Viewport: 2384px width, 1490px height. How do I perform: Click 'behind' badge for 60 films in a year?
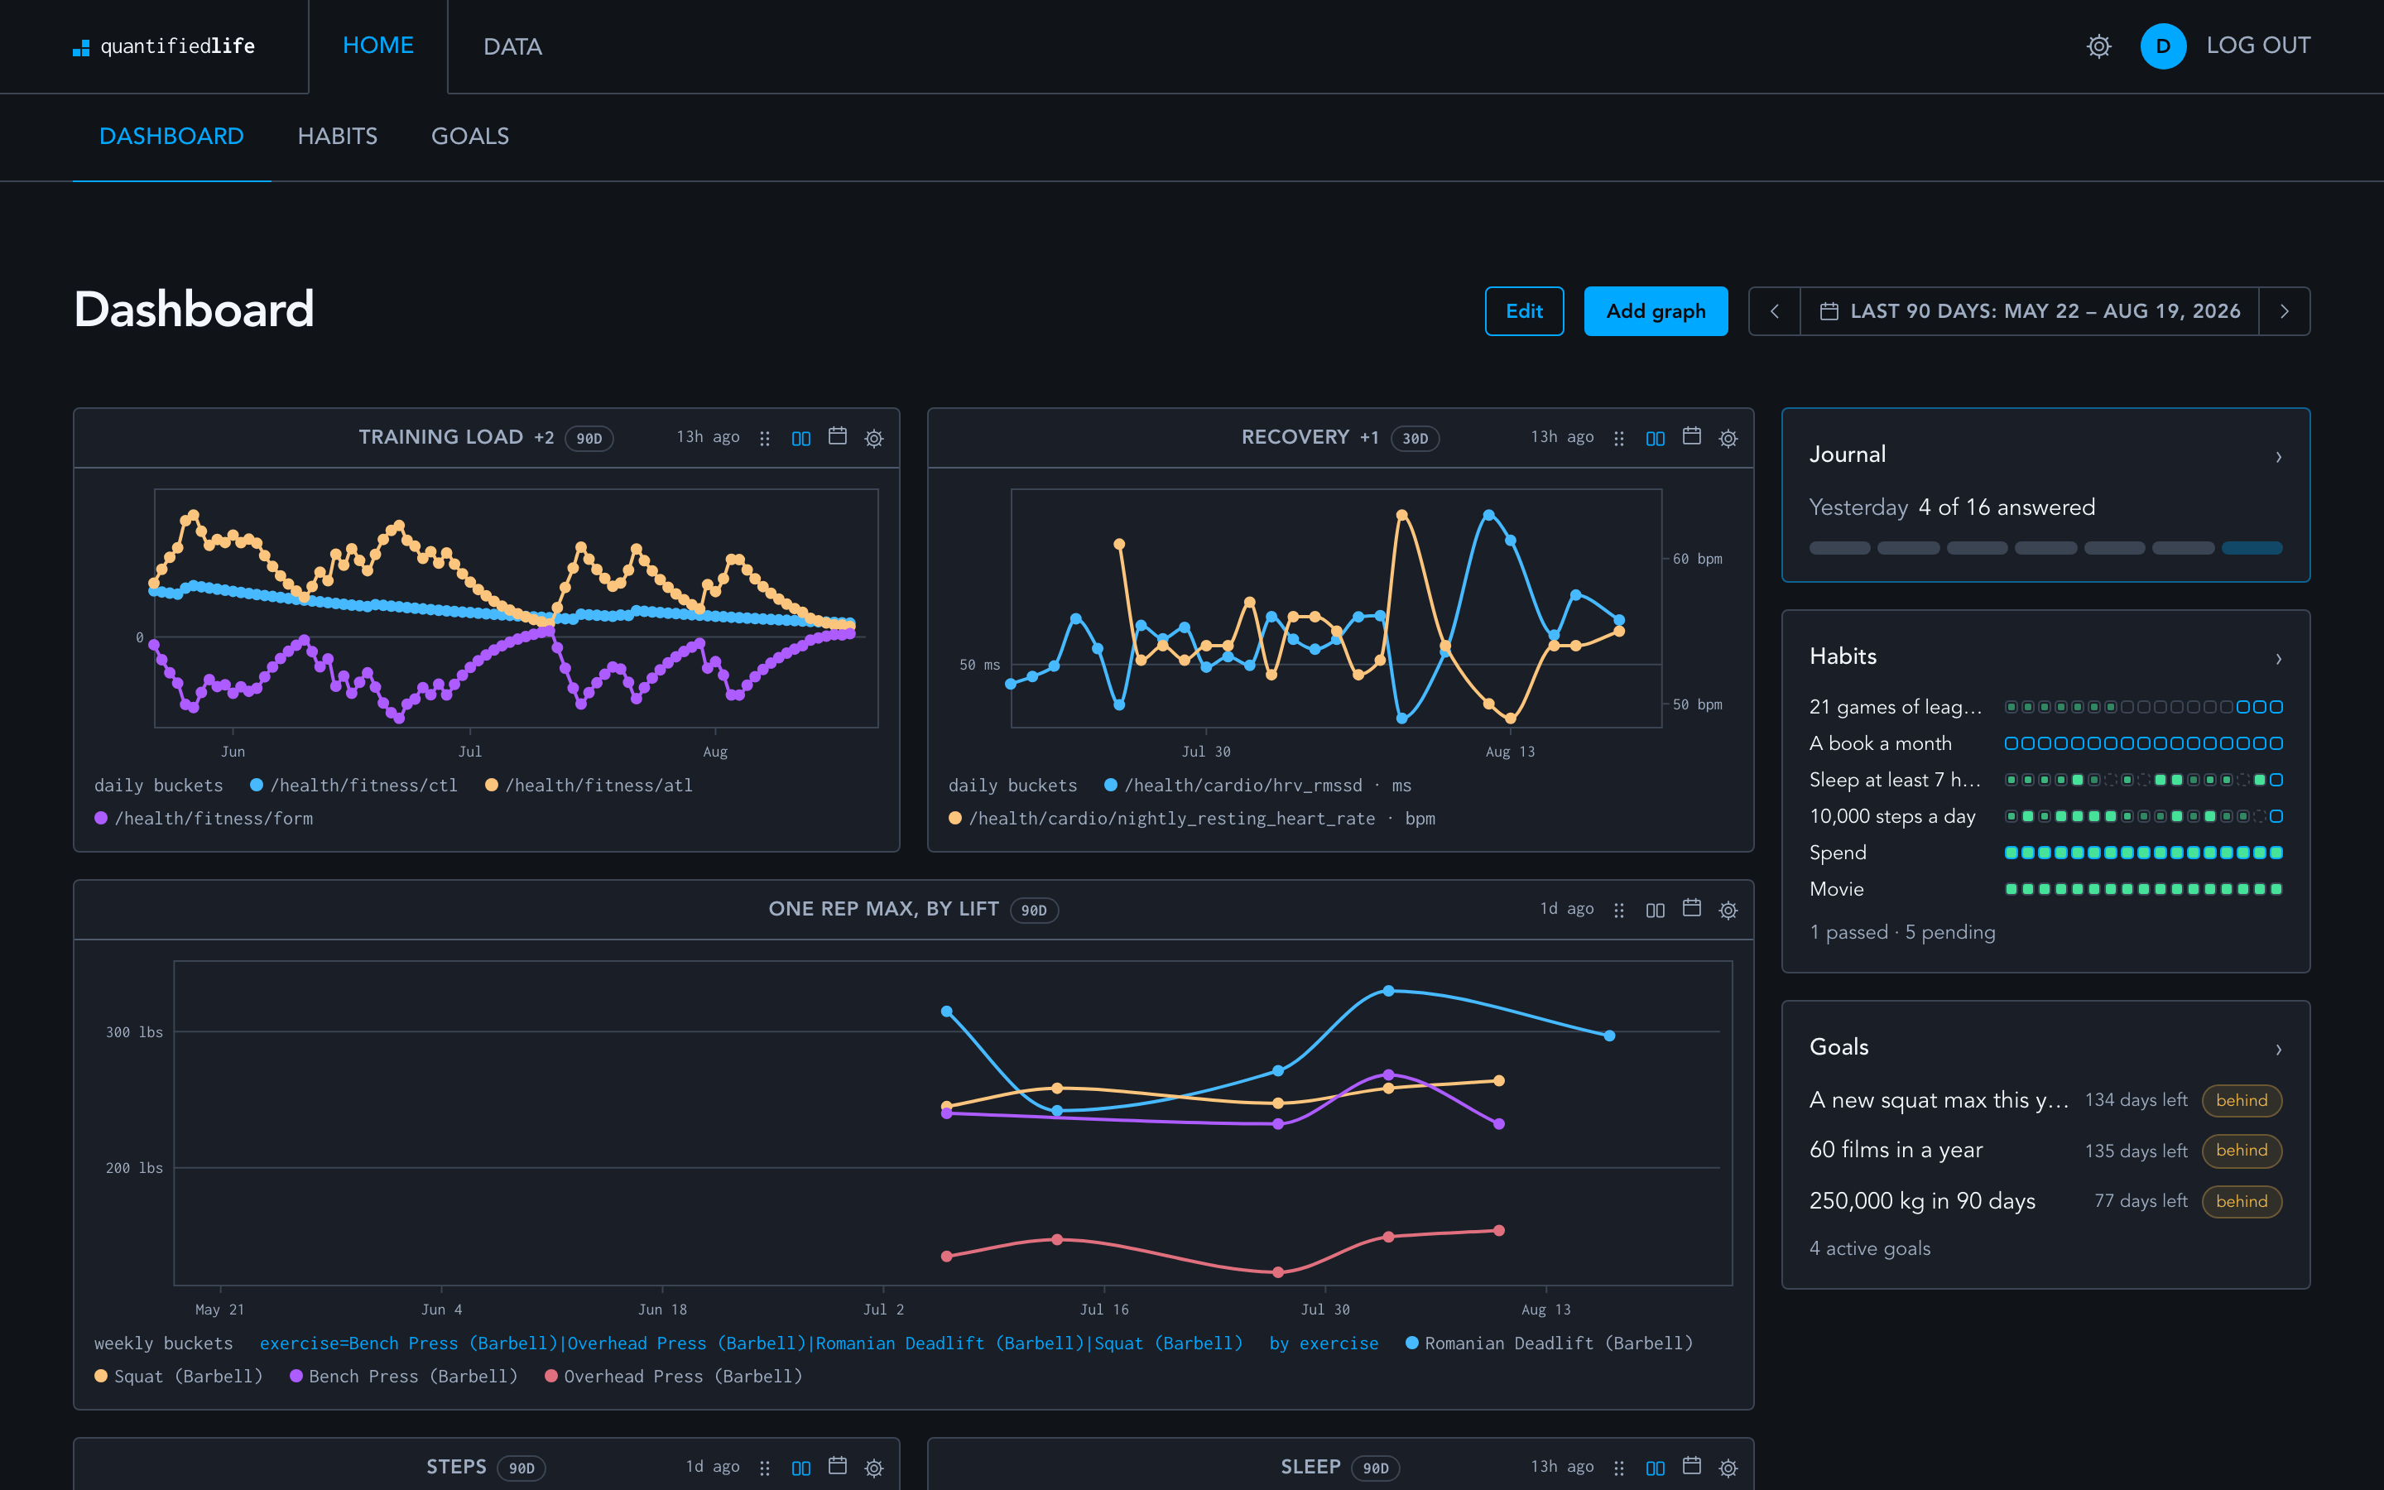tap(2241, 1150)
